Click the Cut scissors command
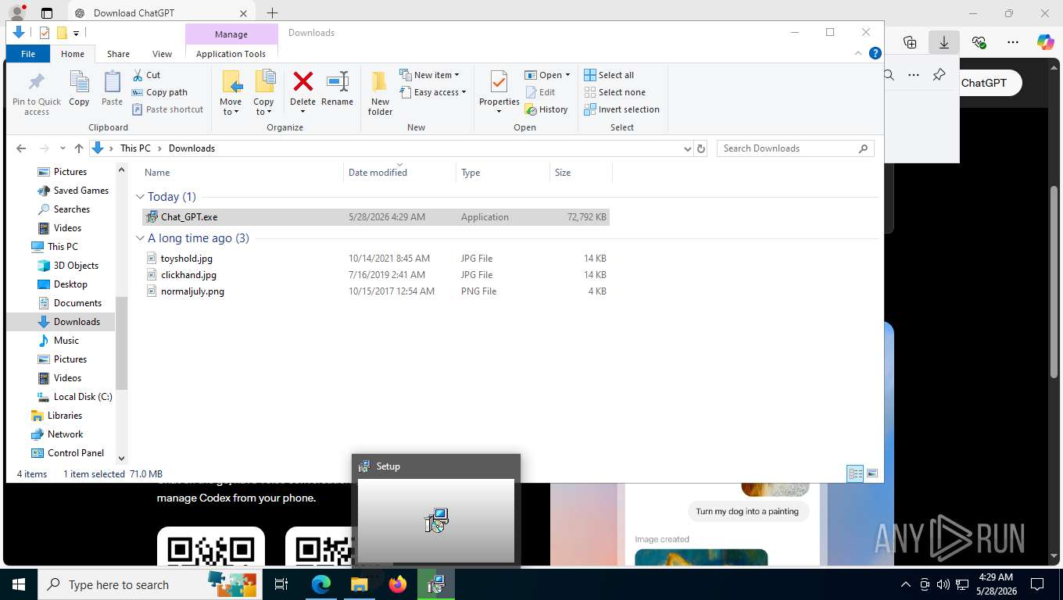The image size is (1063, 600). [x=146, y=75]
